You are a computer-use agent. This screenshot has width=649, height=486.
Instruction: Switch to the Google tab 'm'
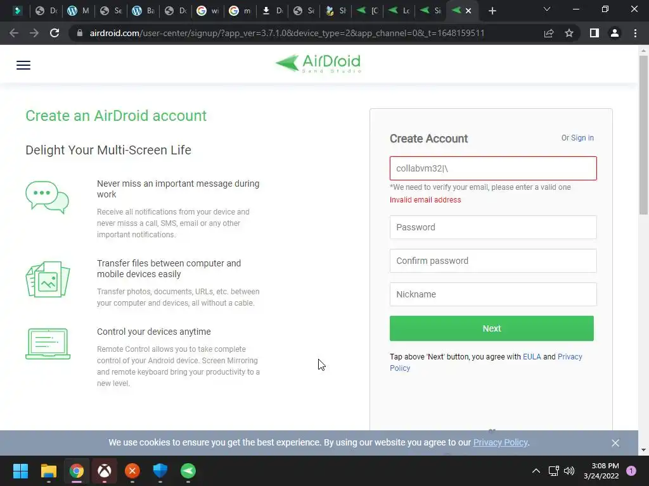pos(240,11)
